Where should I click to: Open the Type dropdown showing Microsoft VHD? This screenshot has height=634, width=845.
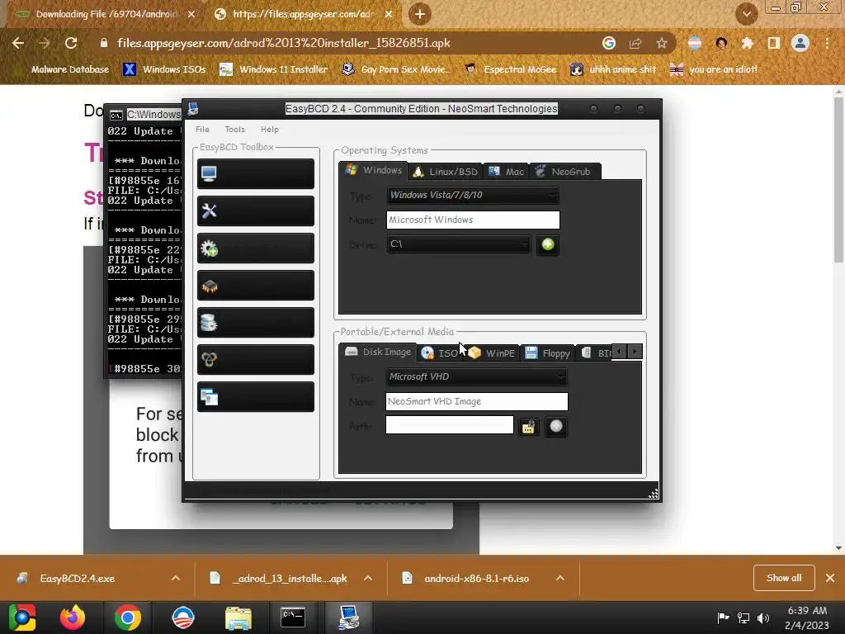click(x=476, y=376)
